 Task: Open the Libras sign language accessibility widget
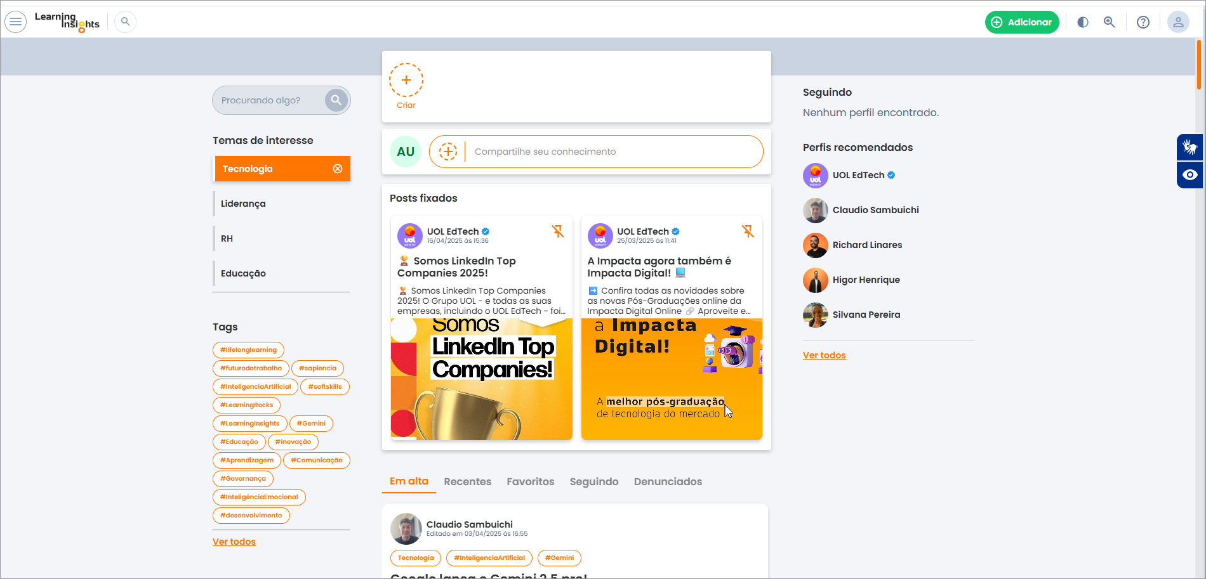[1189, 148]
